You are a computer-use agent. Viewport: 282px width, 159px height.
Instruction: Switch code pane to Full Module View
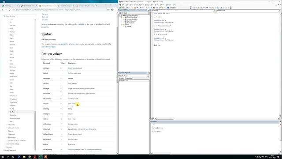(x=153, y=118)
